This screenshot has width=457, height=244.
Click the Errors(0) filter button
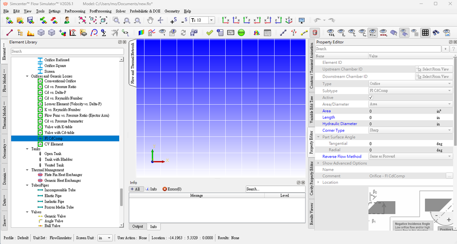click(172, 189)
